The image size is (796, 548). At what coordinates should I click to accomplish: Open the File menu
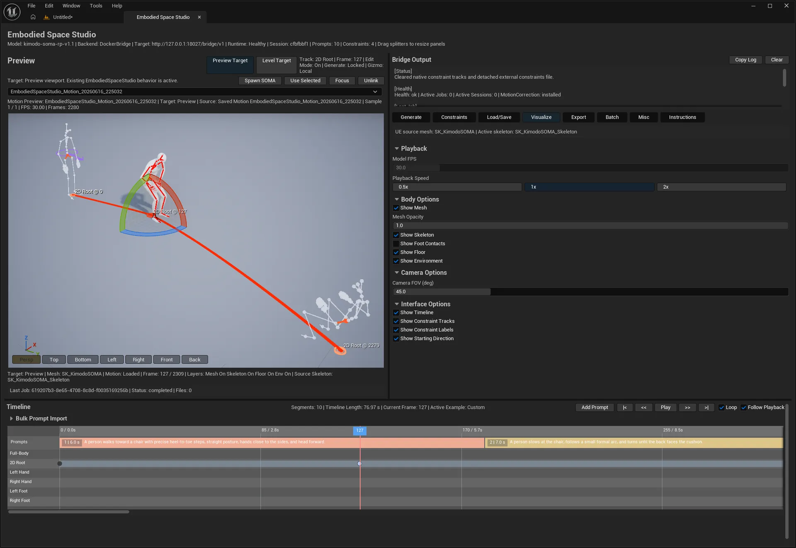[32, 6]
